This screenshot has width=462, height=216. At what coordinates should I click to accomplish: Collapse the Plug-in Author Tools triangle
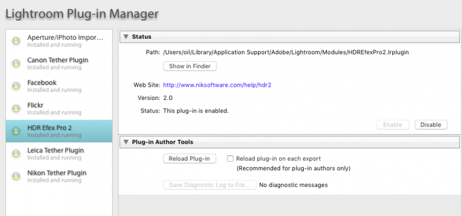pyautogui.click(x=126, y=142)
